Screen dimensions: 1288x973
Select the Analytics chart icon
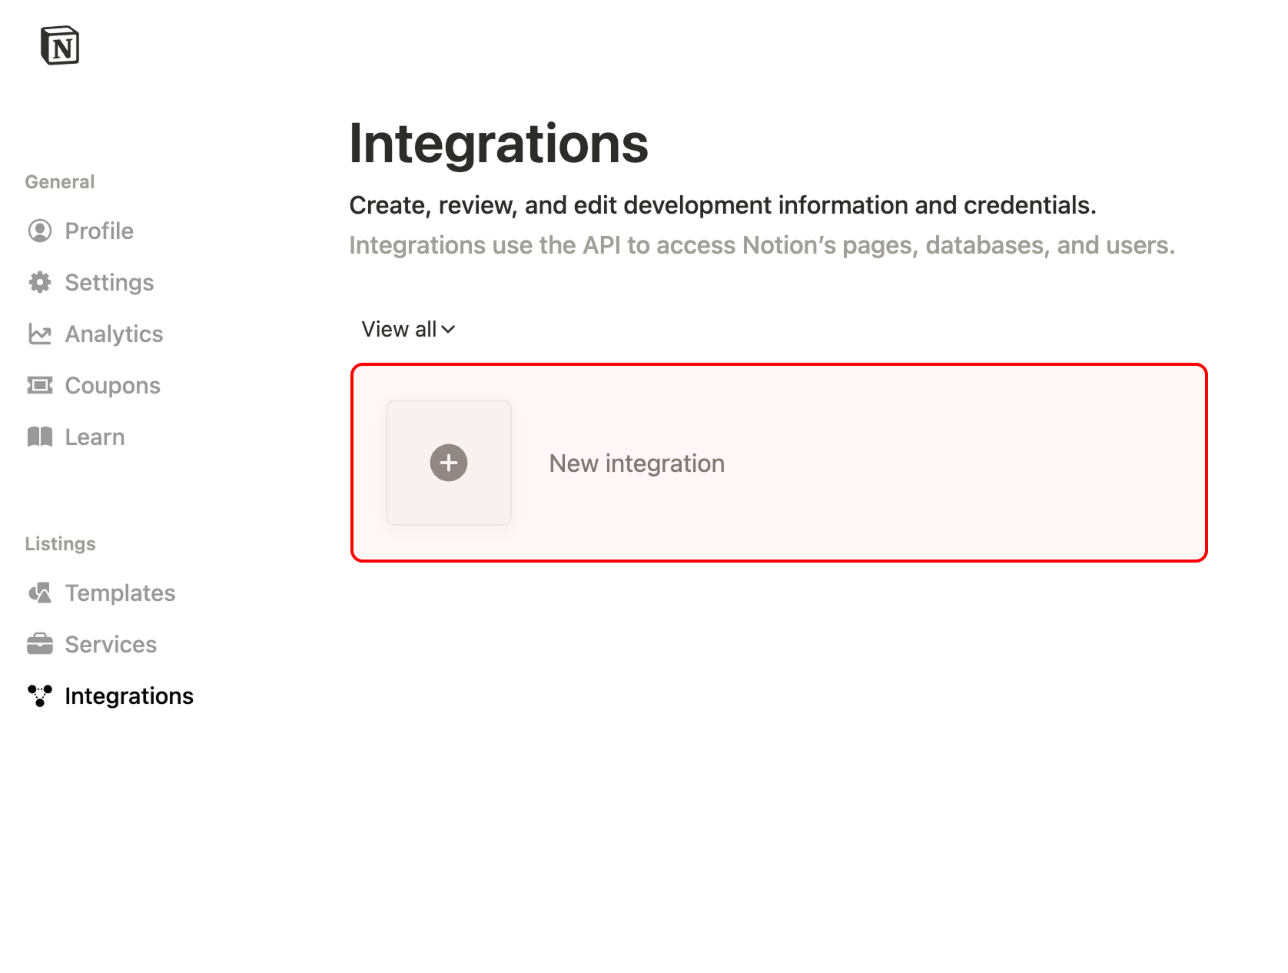click(41, 334)
